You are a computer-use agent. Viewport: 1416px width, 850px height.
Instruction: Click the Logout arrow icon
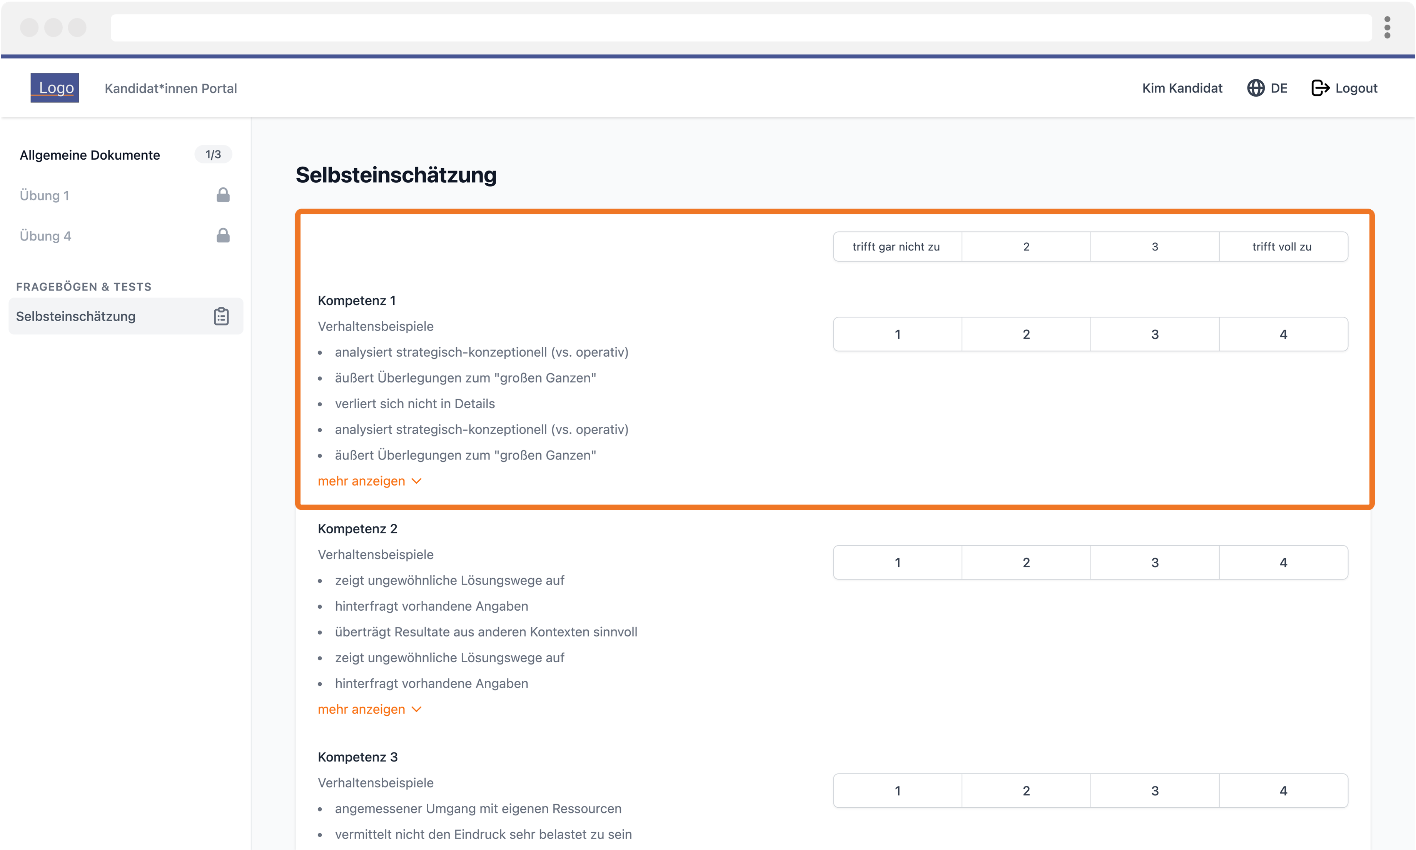[1320, 88]
